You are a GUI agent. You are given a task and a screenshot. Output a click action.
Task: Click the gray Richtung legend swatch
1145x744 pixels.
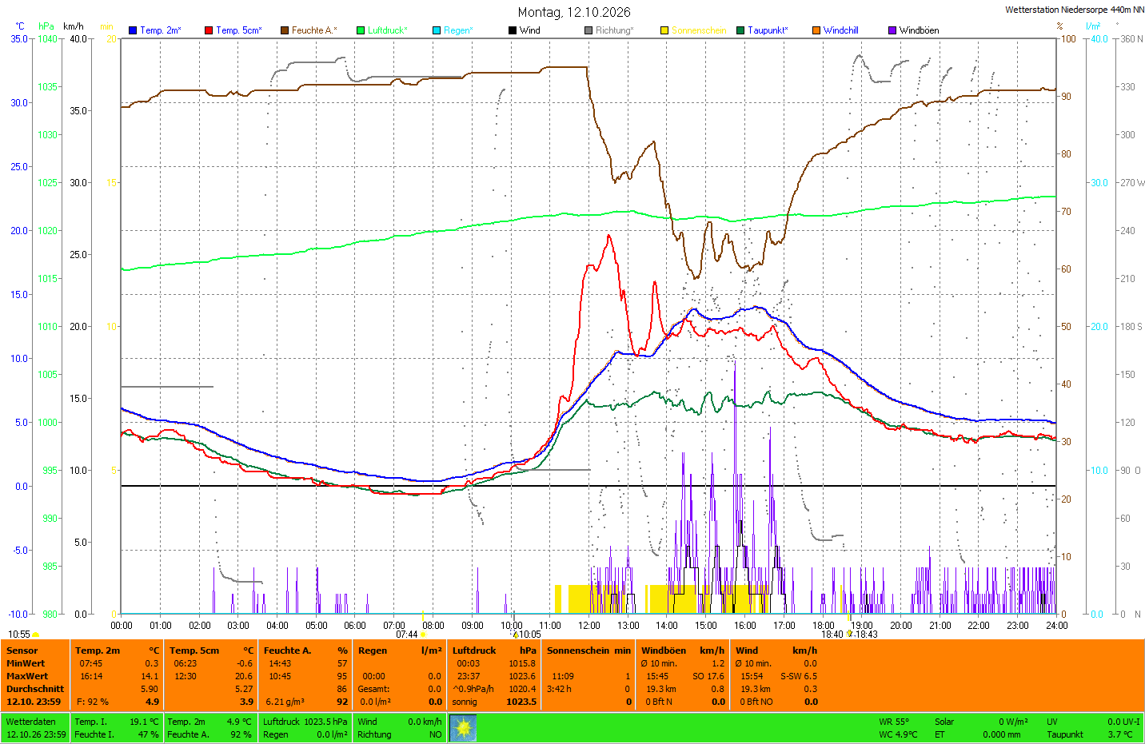pos(588,30)
